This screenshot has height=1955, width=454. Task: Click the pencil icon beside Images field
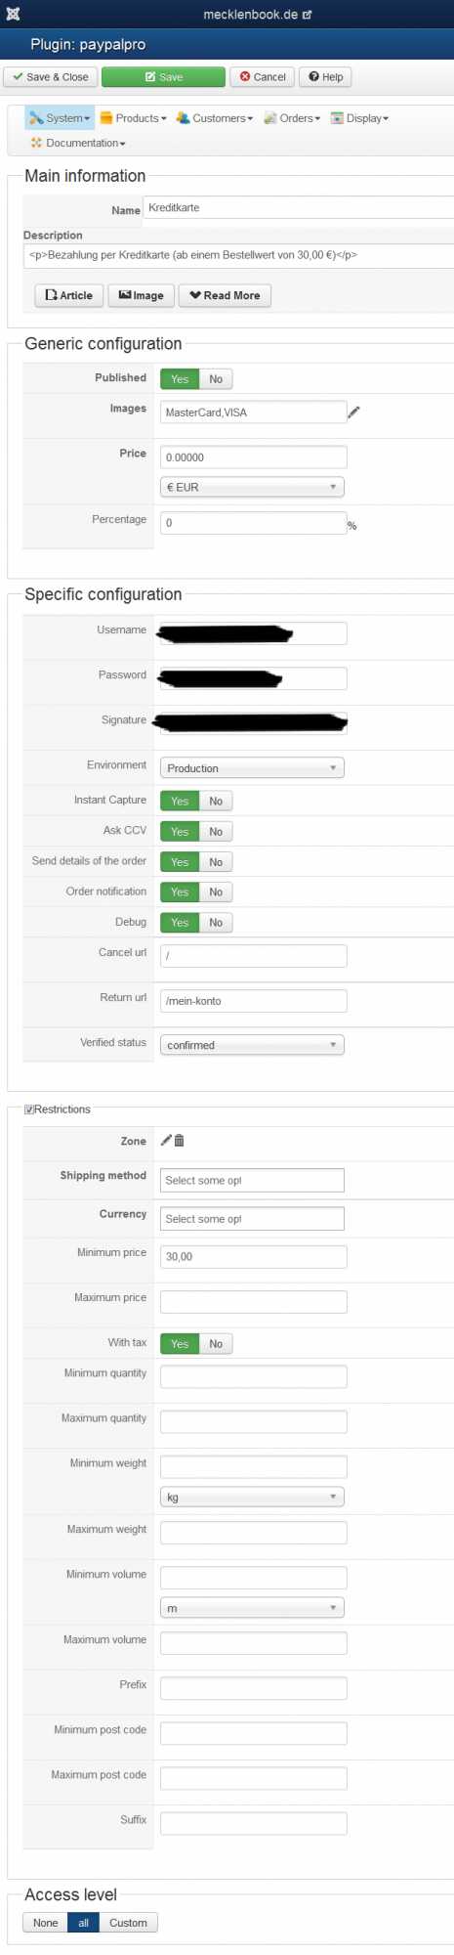coord(353,413)
